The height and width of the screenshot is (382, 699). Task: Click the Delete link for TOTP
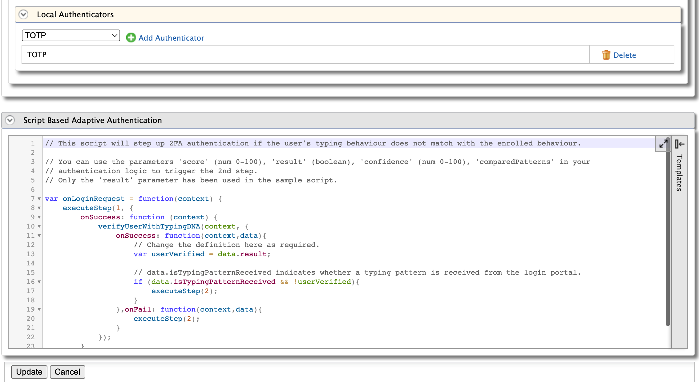click(624, 55)
